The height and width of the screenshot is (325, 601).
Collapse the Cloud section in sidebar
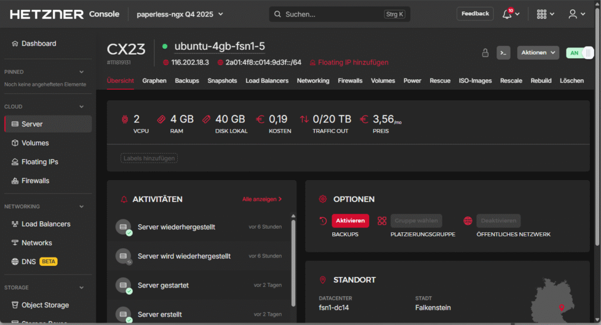pyautogui.click(x=82, y=107)
